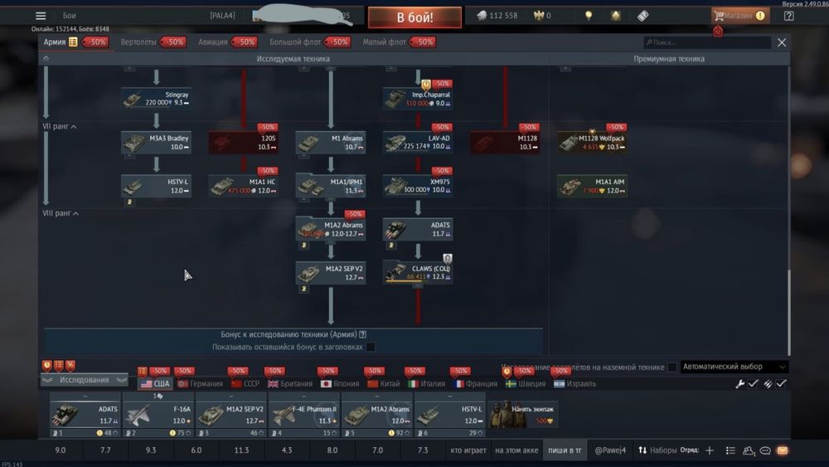The width and height of the screenshot is (829, 467).
Task: Open the Бои game mode selector
Action: point(70,16)
